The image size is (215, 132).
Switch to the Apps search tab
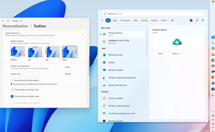[115, 20]
